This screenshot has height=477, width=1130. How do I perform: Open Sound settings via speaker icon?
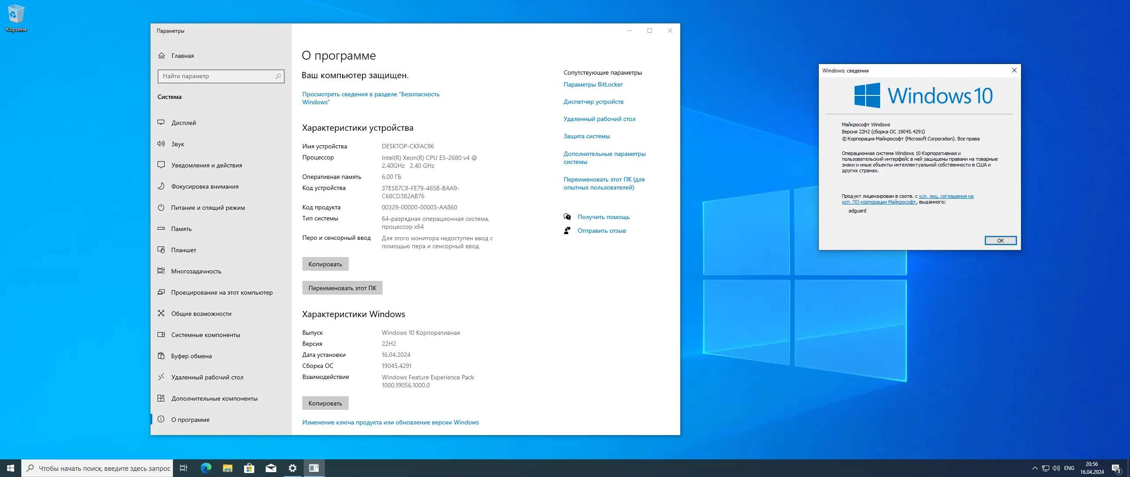[161, 144]
